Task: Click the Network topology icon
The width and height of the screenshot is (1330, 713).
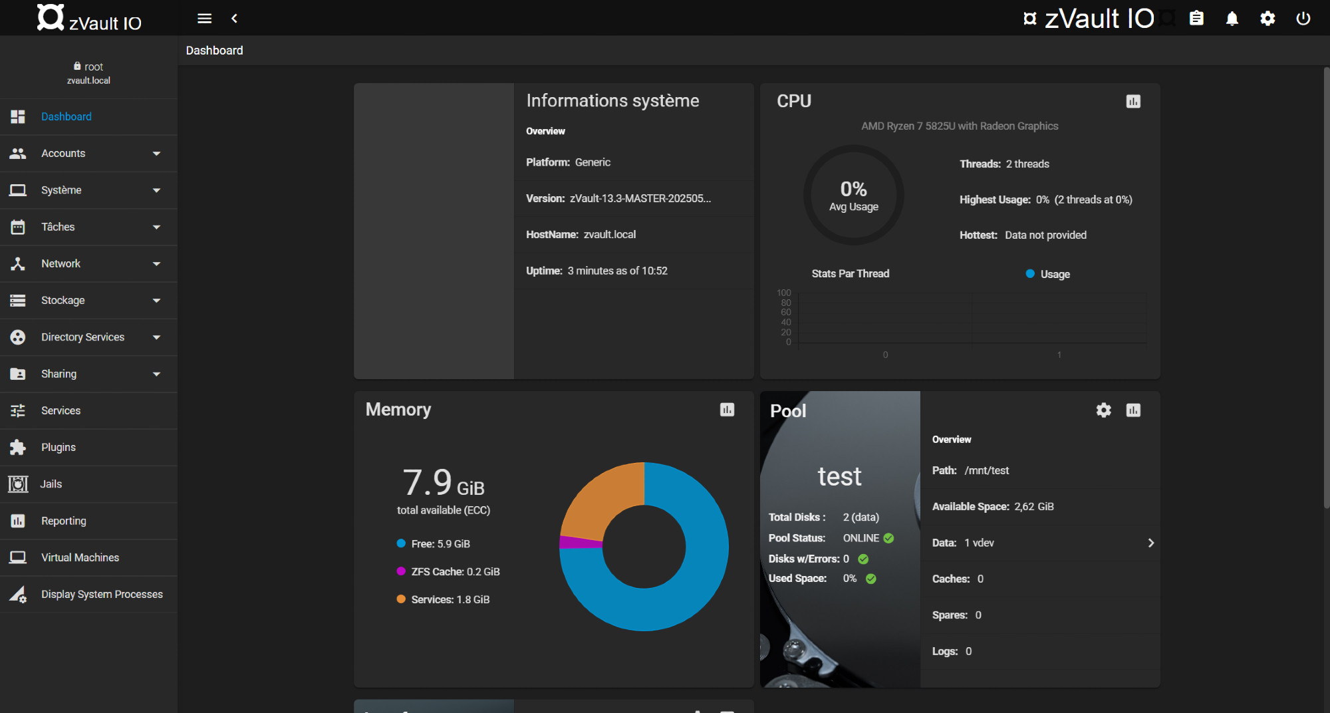Action: 18,264
